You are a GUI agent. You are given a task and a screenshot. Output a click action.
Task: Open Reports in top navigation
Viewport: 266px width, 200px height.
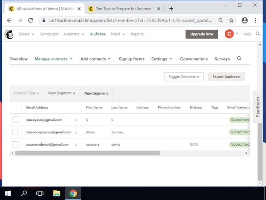click(x=137, y=34)
